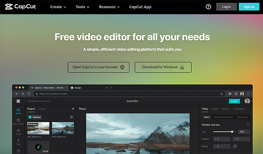Expand the Resource dropdown menu

click(x=109, y=7)
